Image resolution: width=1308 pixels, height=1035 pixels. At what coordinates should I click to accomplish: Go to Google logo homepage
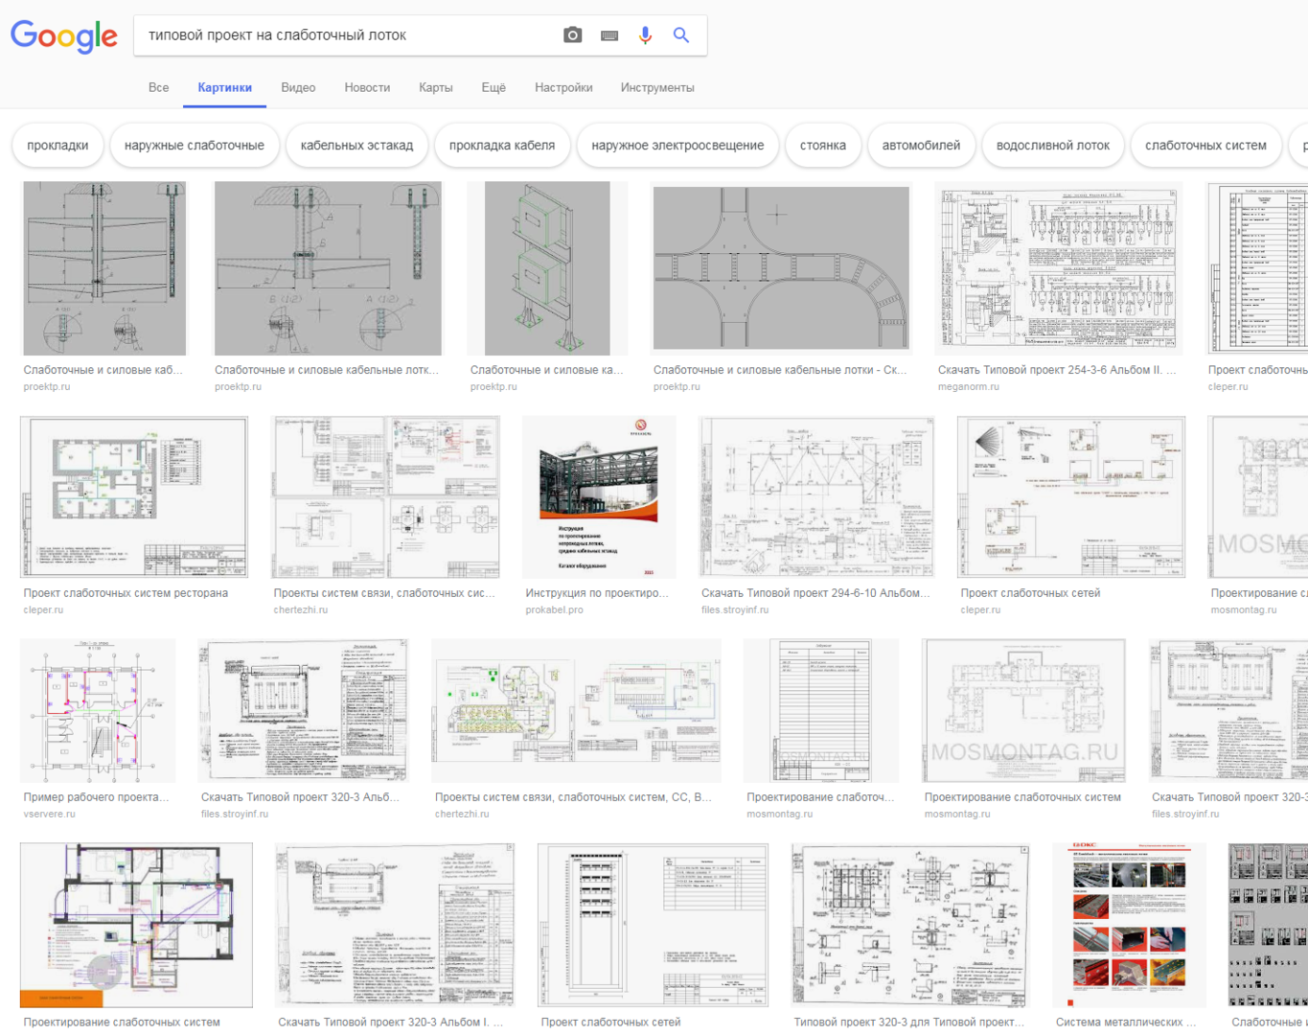(64, 35)
